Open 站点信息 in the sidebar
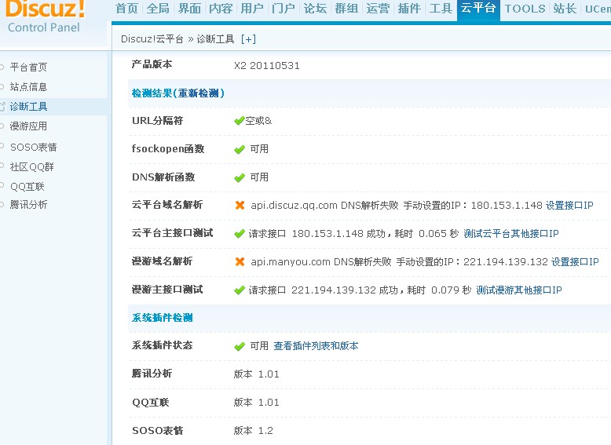The width and height of the screenshot is (611, 445). click(x=28, y=87)
